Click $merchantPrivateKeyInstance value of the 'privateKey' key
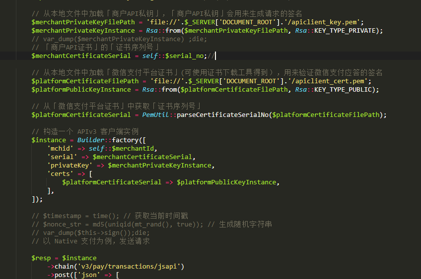The height and width of the screenshot is (279, 421). tap(159, 166)
